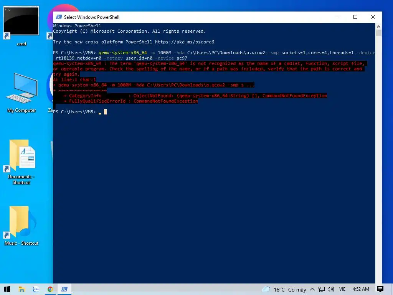Click the 'At line:1 char:1' error text
The width and height of the screenshot is (393, 295).
[74, 80]
